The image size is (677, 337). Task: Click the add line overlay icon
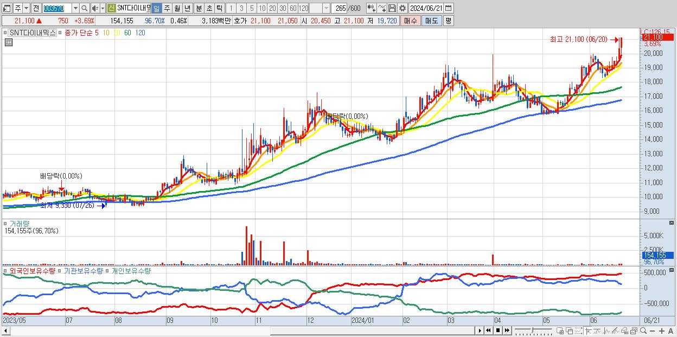(382, 8)
